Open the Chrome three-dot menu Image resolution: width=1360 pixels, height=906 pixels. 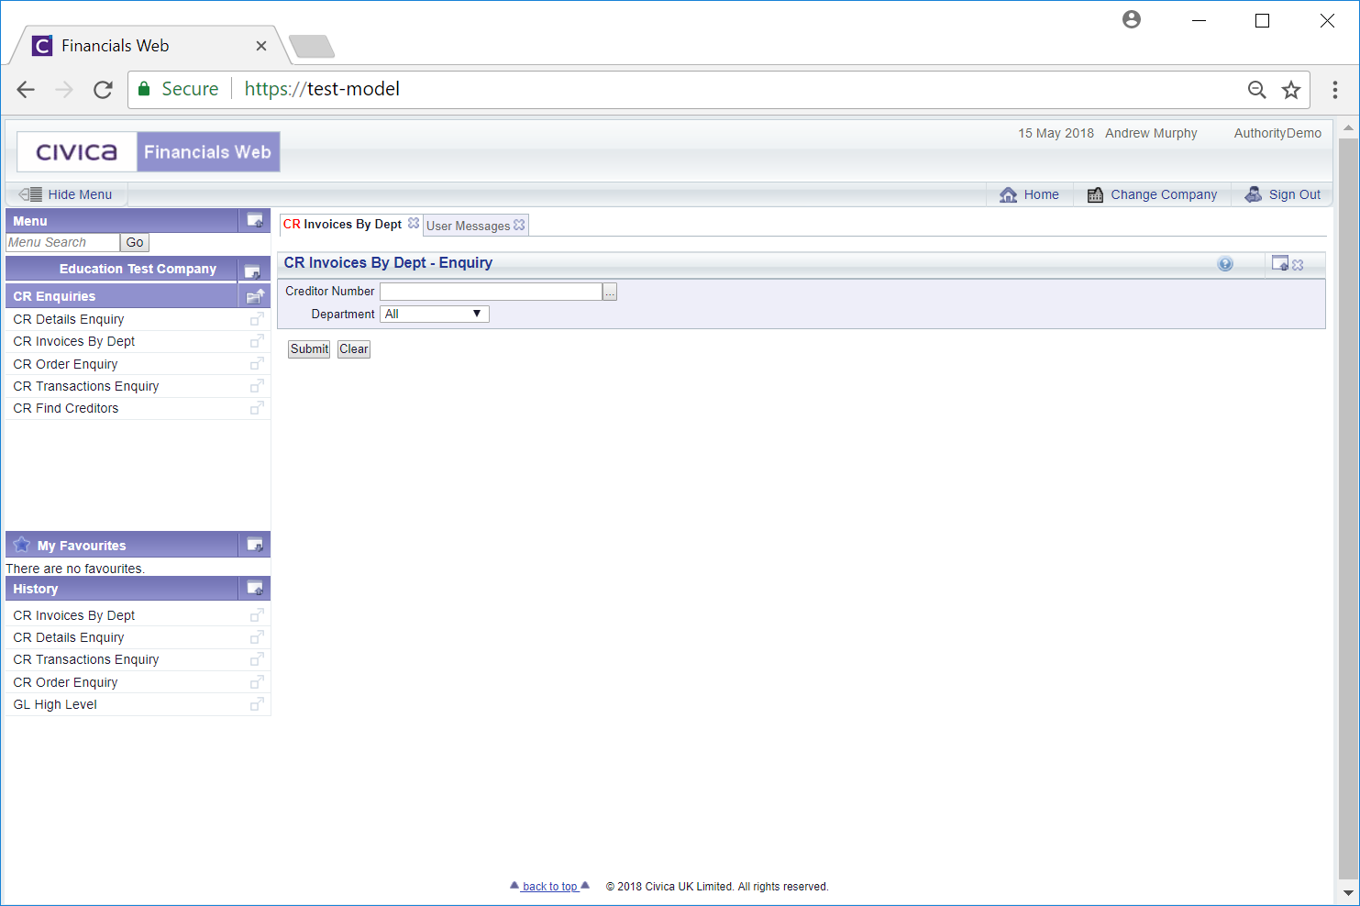(1335, 90)
